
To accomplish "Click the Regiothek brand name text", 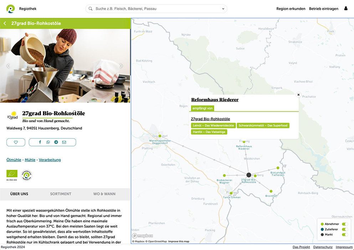I will pyautogui.click(x=28, y=9).
